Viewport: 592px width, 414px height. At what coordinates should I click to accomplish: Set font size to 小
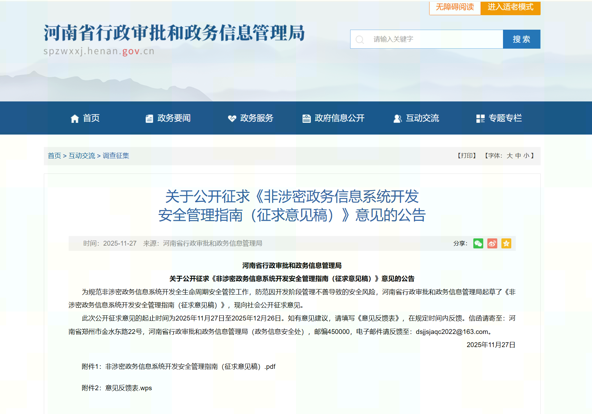(526, 156)
